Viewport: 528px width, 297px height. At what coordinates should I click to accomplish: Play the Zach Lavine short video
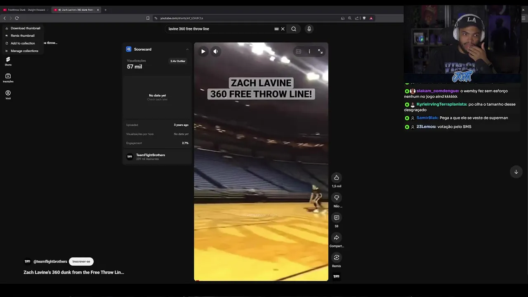pyautogui.click(x=203, y=52)
